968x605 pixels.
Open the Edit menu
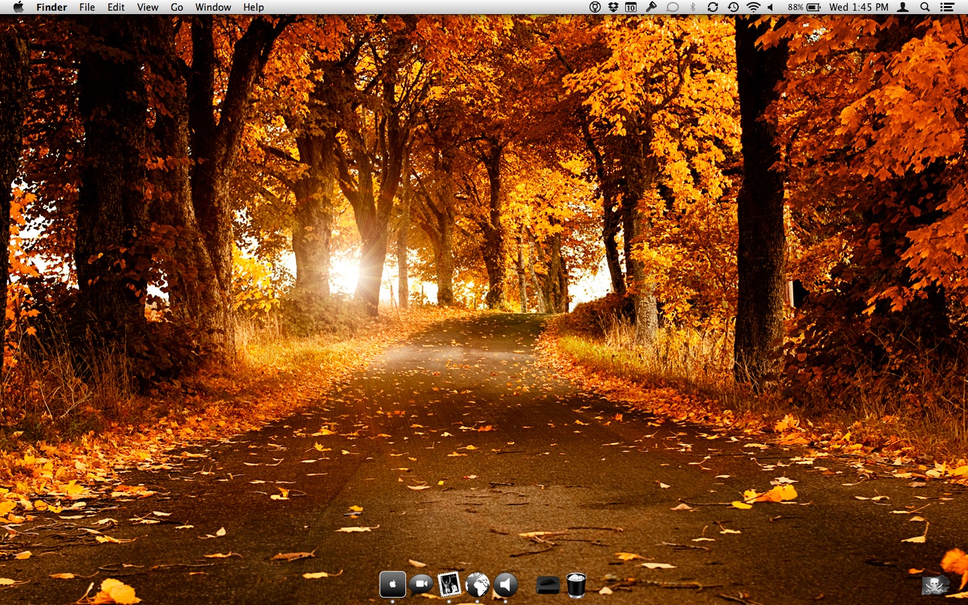click(116, 7)
